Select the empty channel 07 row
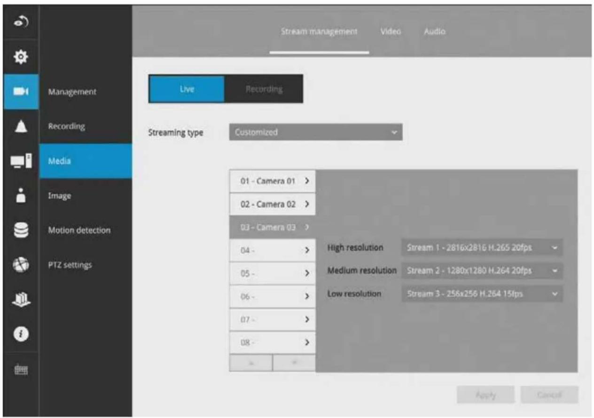This screenshot has width=594, height=418. pyautogui.click(x=272, y=319)
